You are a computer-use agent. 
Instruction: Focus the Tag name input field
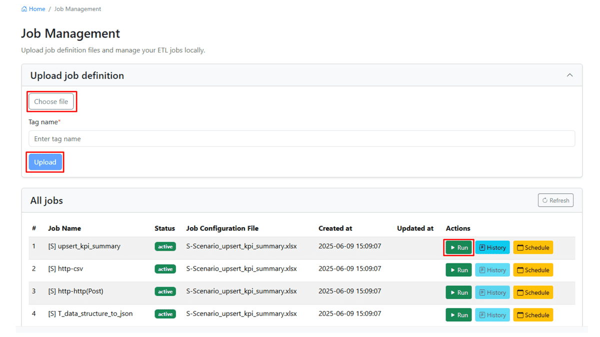301,139
